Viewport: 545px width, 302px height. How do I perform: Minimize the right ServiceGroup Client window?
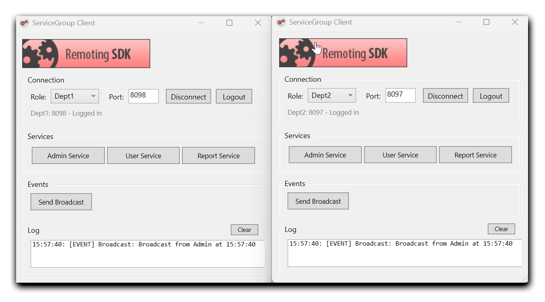coord(459,22)
